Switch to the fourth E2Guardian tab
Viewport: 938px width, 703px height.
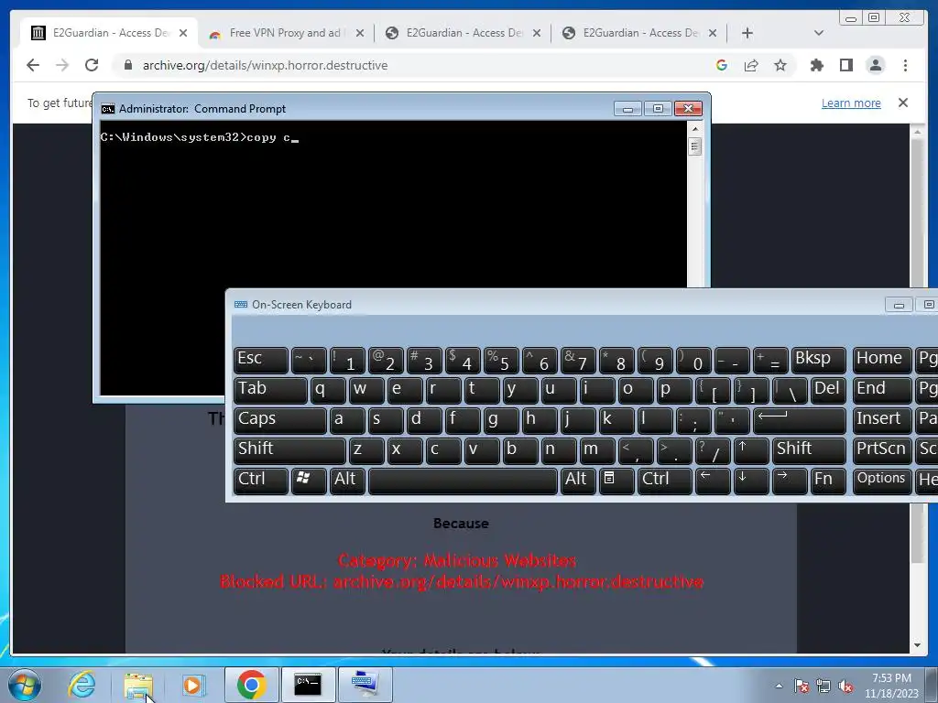640,33
